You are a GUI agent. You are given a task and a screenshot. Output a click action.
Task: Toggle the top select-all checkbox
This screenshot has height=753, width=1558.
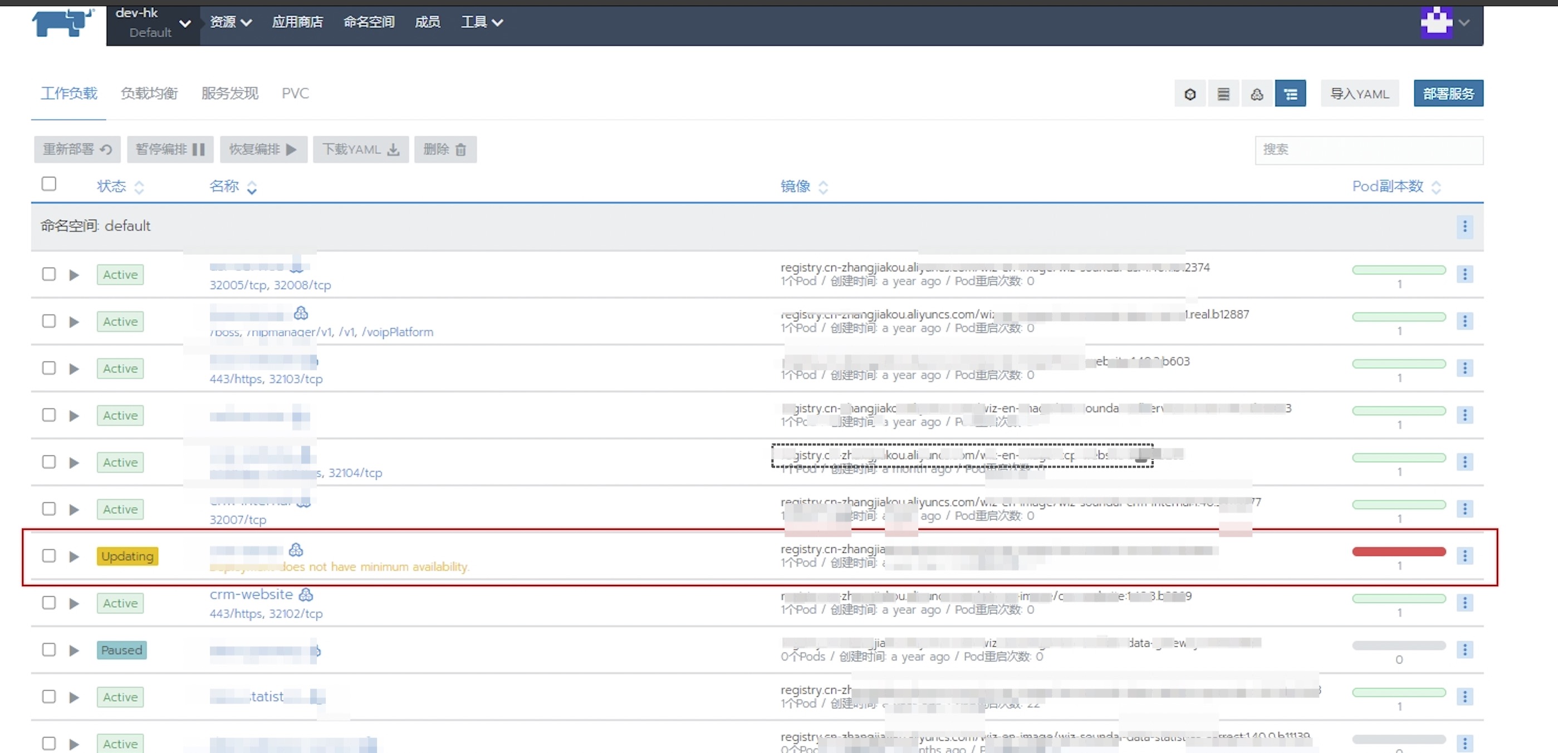coord(48,185)
